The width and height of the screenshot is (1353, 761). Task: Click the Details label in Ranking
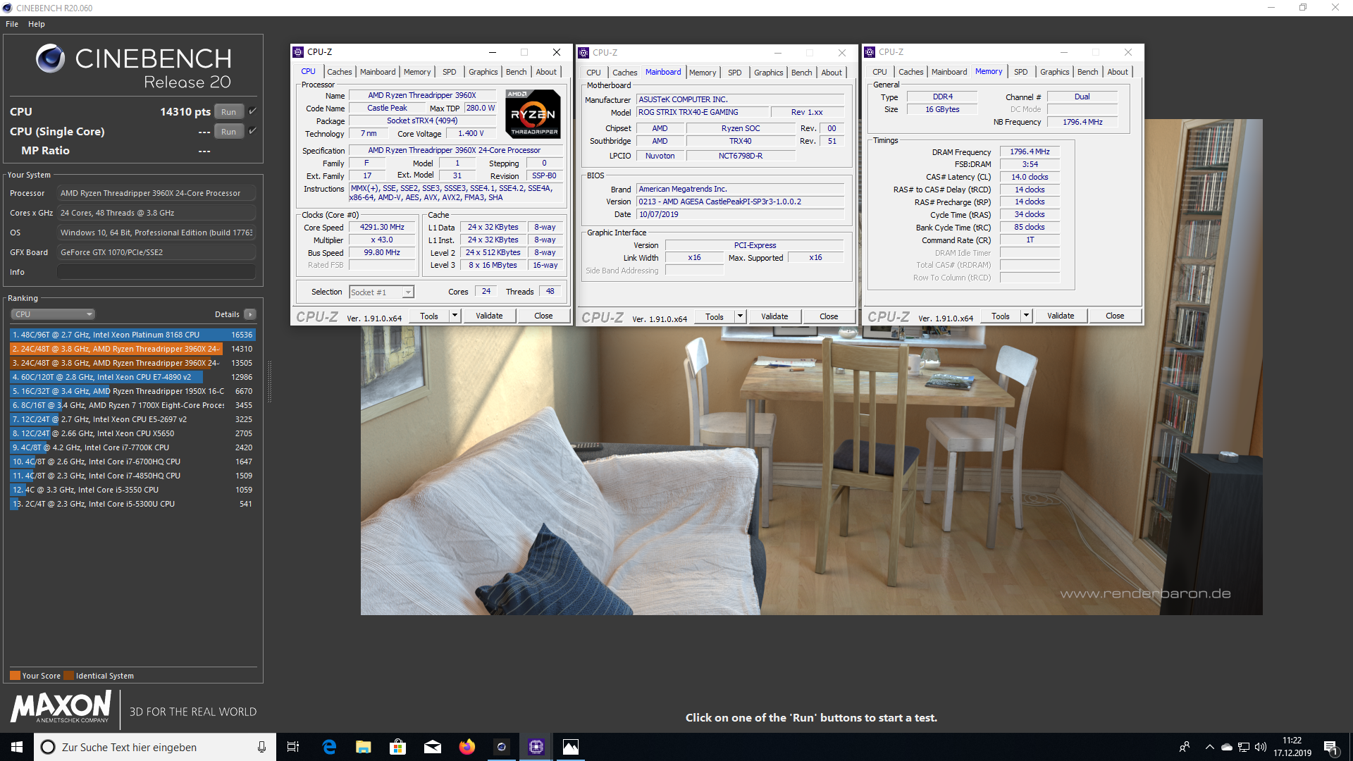227,314
